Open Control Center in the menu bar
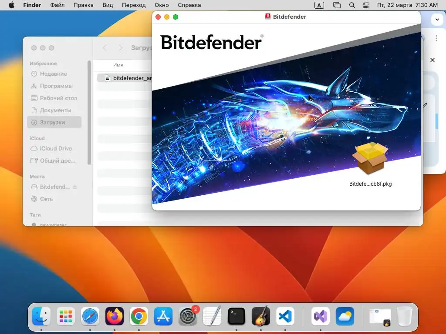Viewport: 446px width, 334px height. click(x=366, y=5)
